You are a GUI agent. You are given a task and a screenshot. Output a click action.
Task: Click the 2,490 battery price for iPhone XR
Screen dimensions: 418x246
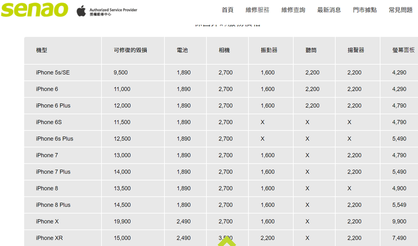[x=183, y=238]
